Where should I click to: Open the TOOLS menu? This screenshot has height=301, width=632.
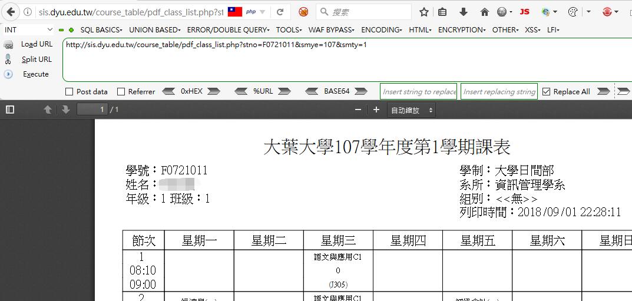point(289,30)
